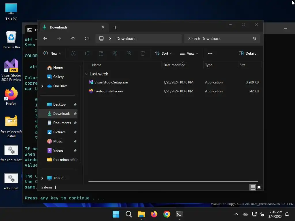The height and width of the screenshot is (221, 295).
Task: Select Visual Studio 2022 Preview desktop shortcut
Action: [11, 70]
